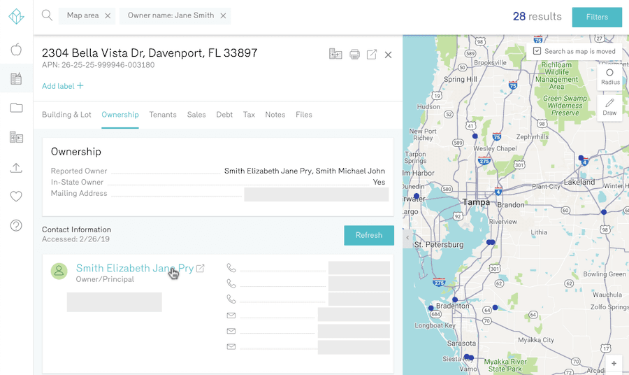Open help question mark icon
The width and height of the screenshot is (629, 375).
coord(16,225)
